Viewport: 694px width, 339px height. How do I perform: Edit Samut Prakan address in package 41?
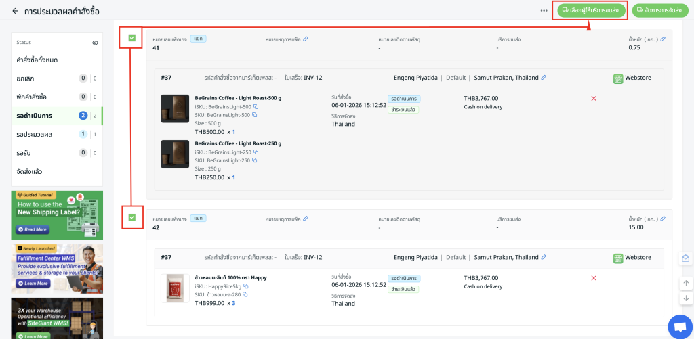point(544,78)
